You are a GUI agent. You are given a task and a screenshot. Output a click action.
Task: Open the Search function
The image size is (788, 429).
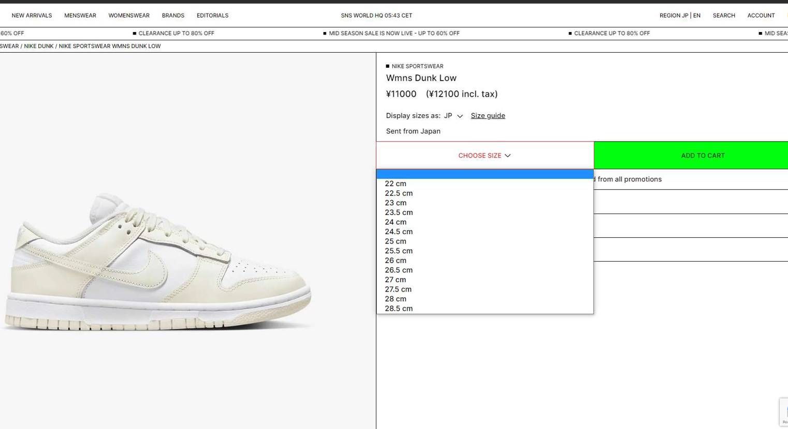pyautogui.click(x=724, y=16)
